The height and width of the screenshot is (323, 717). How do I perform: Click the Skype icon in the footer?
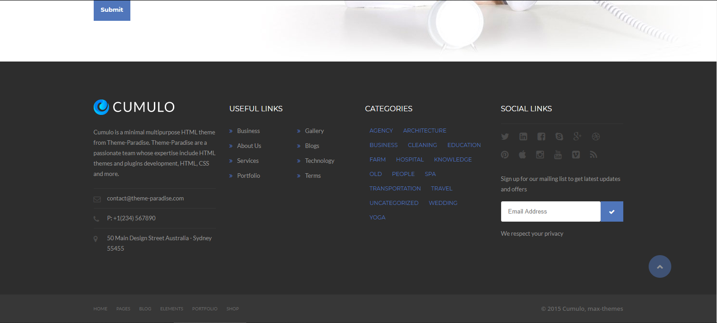(559, 137)
